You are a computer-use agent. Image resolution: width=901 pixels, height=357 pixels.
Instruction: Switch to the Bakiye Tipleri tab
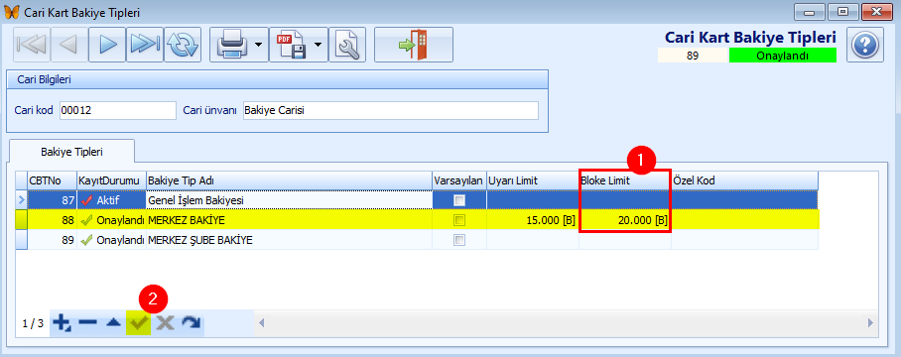71,152
